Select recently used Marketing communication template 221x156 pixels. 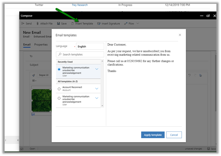59,69
